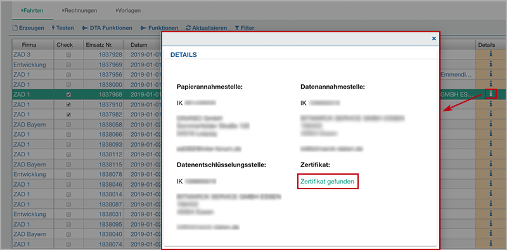Uncheck the checkbox for Einsatz 1837968
This screenshot has width=507, height=250.
tap(68, 95)
